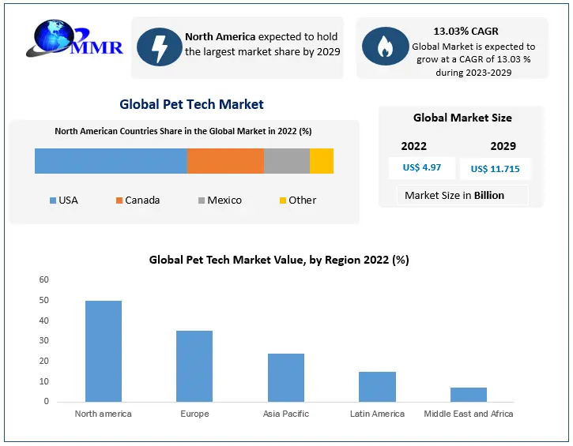Click the Europe bar in chart

194,366
